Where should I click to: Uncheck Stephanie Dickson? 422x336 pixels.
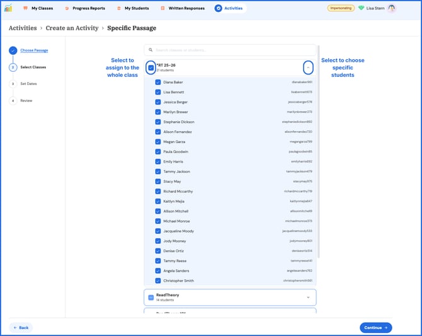pyautogui.click(x=158, y=122)
